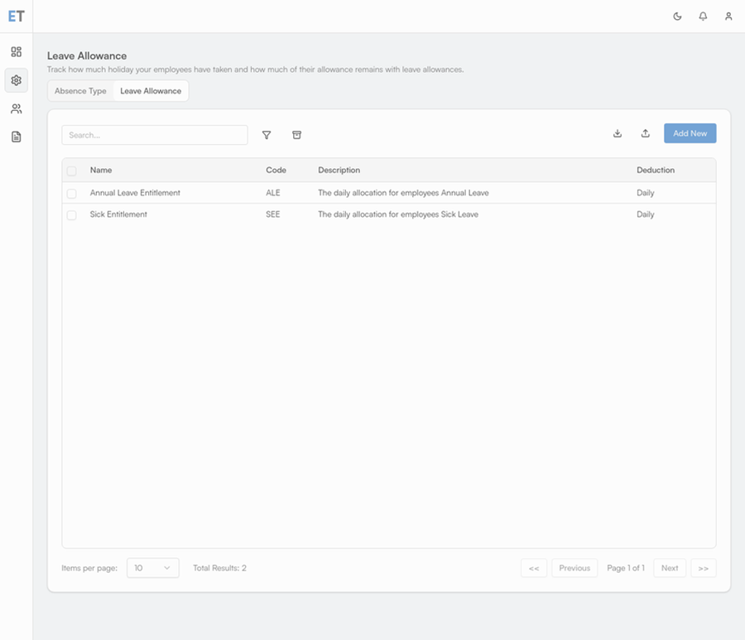The width and height of the screenshot is (745, 640).
Task: Switch to the Absence Type tab
Action: click(x=80, y=91)
